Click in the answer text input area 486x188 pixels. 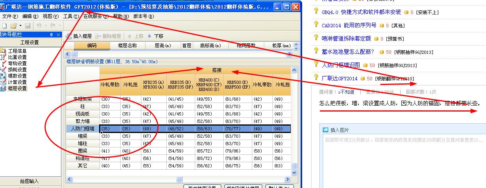[x=404, y=162]
